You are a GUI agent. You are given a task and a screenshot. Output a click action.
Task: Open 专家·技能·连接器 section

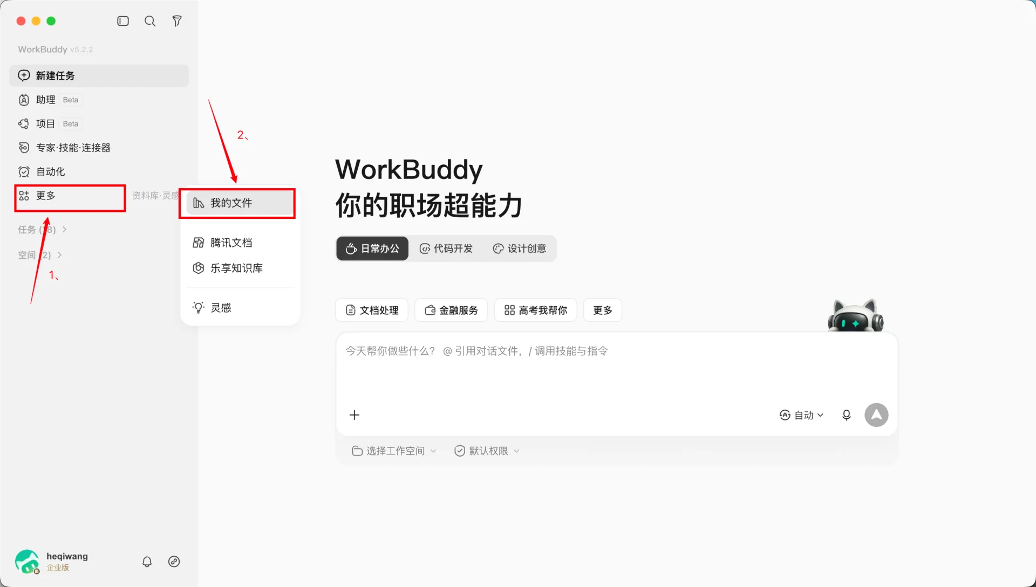click(x=99, y=148)
